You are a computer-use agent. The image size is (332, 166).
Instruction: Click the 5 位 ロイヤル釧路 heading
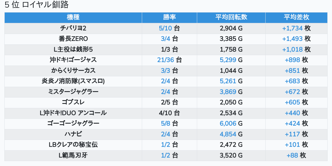click(x=37, y=5)
